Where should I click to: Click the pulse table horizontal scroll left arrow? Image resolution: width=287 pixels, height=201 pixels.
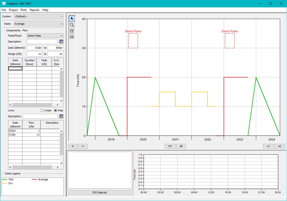pyautogui.click(x=10, y=105)
